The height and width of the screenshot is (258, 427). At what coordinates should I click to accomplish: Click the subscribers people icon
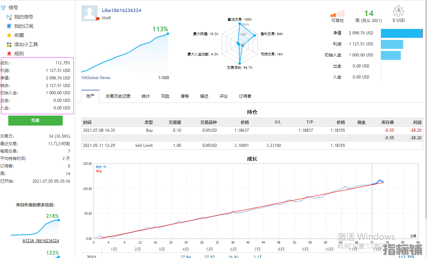click(x=398, y=11)
